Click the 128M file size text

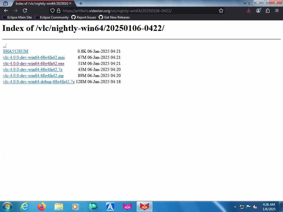(x=81, y=82)
